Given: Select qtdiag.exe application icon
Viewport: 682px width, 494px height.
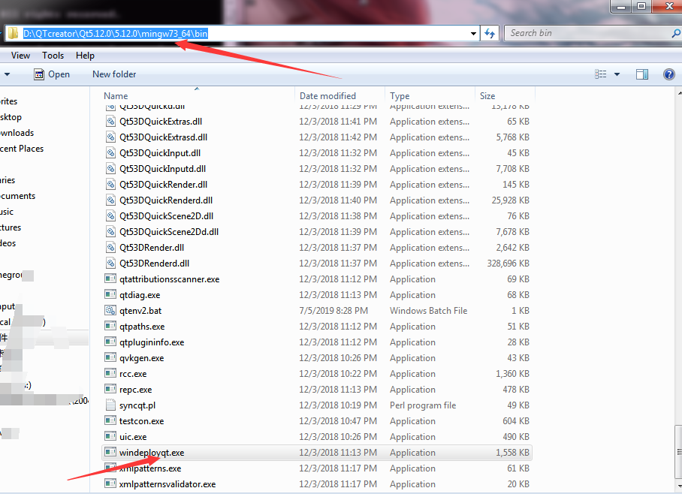Looking at the screenshot, I should (110, 295).
